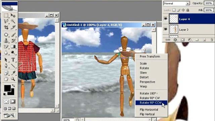Choose Distort from context menu
Viewport: 215px width, 121px height.
tap(144, 77)
